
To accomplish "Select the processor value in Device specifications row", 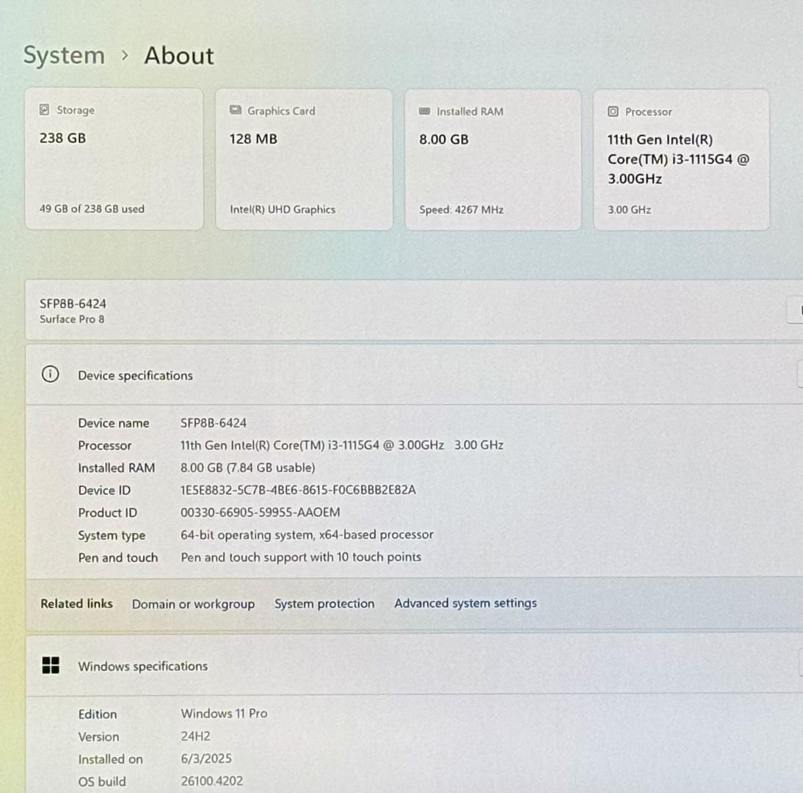I will (341, 445).
